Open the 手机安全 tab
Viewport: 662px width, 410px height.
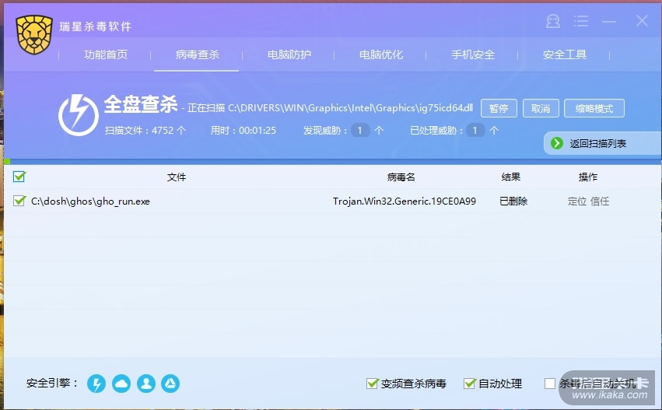point(473,54)
